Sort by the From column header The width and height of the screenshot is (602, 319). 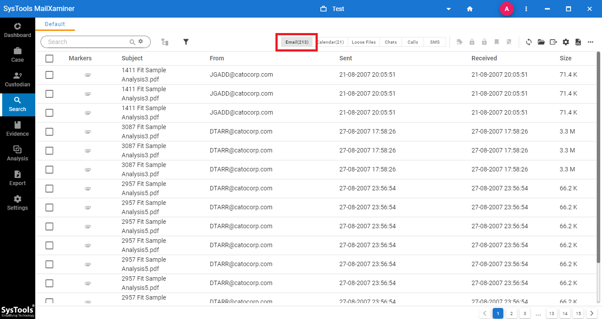tap(217, 58)
